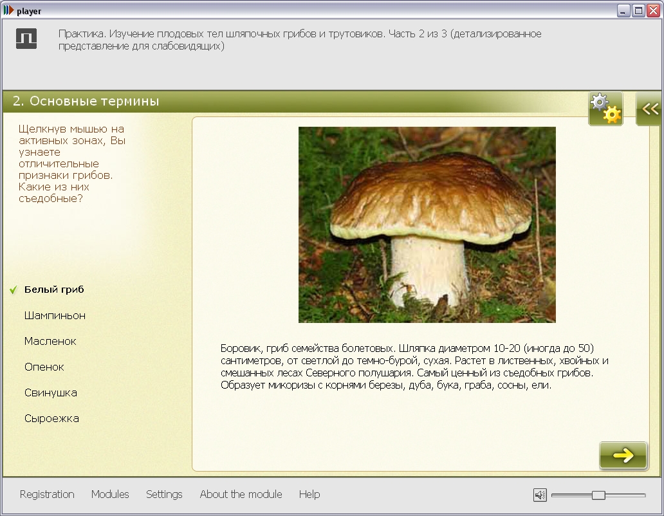Screen dimensions: 664x516
Task: Click the '2. Основные термины' section heading
Action: tap(86, 101)
